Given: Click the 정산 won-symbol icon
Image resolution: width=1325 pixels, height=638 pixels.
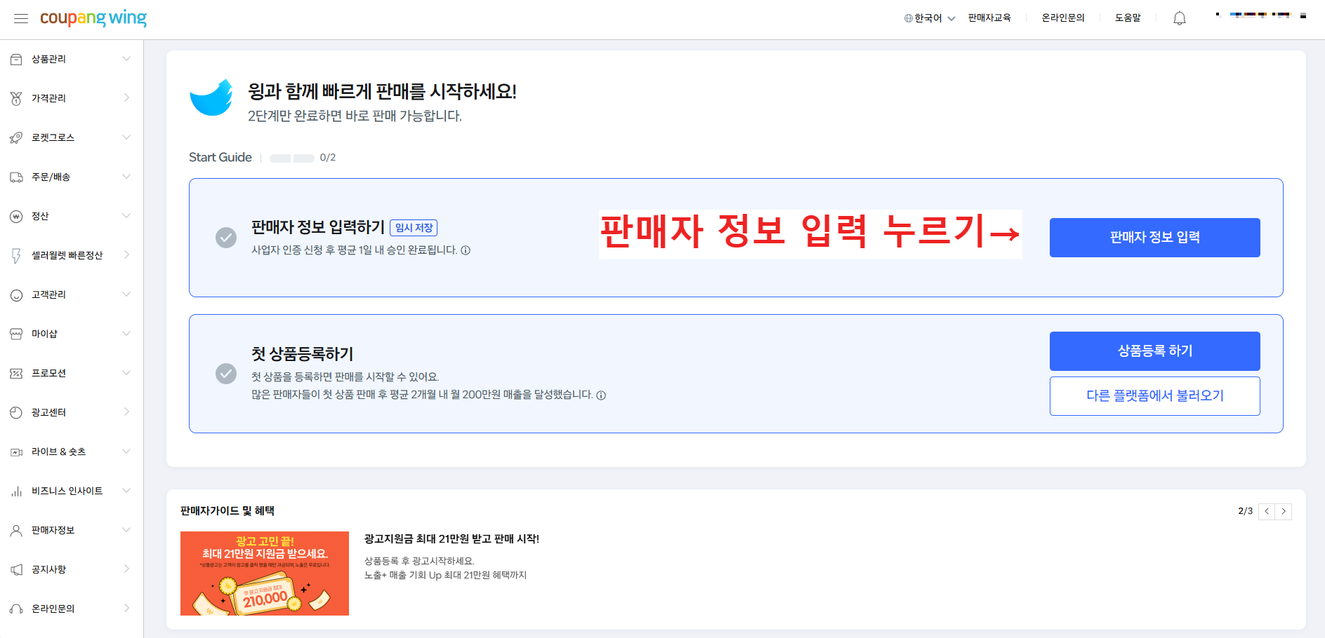Looking at the screenshot, I should pos(16,217).
